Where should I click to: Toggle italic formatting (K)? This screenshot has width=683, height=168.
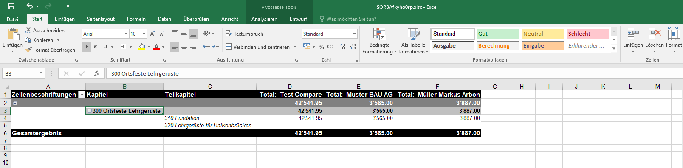[96, 47]
